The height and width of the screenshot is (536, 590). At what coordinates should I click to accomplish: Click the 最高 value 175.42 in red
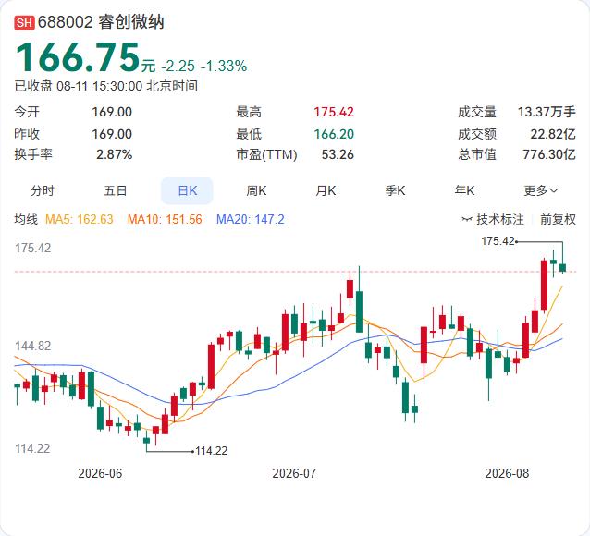pyautogui.click(x=334, y=112)
